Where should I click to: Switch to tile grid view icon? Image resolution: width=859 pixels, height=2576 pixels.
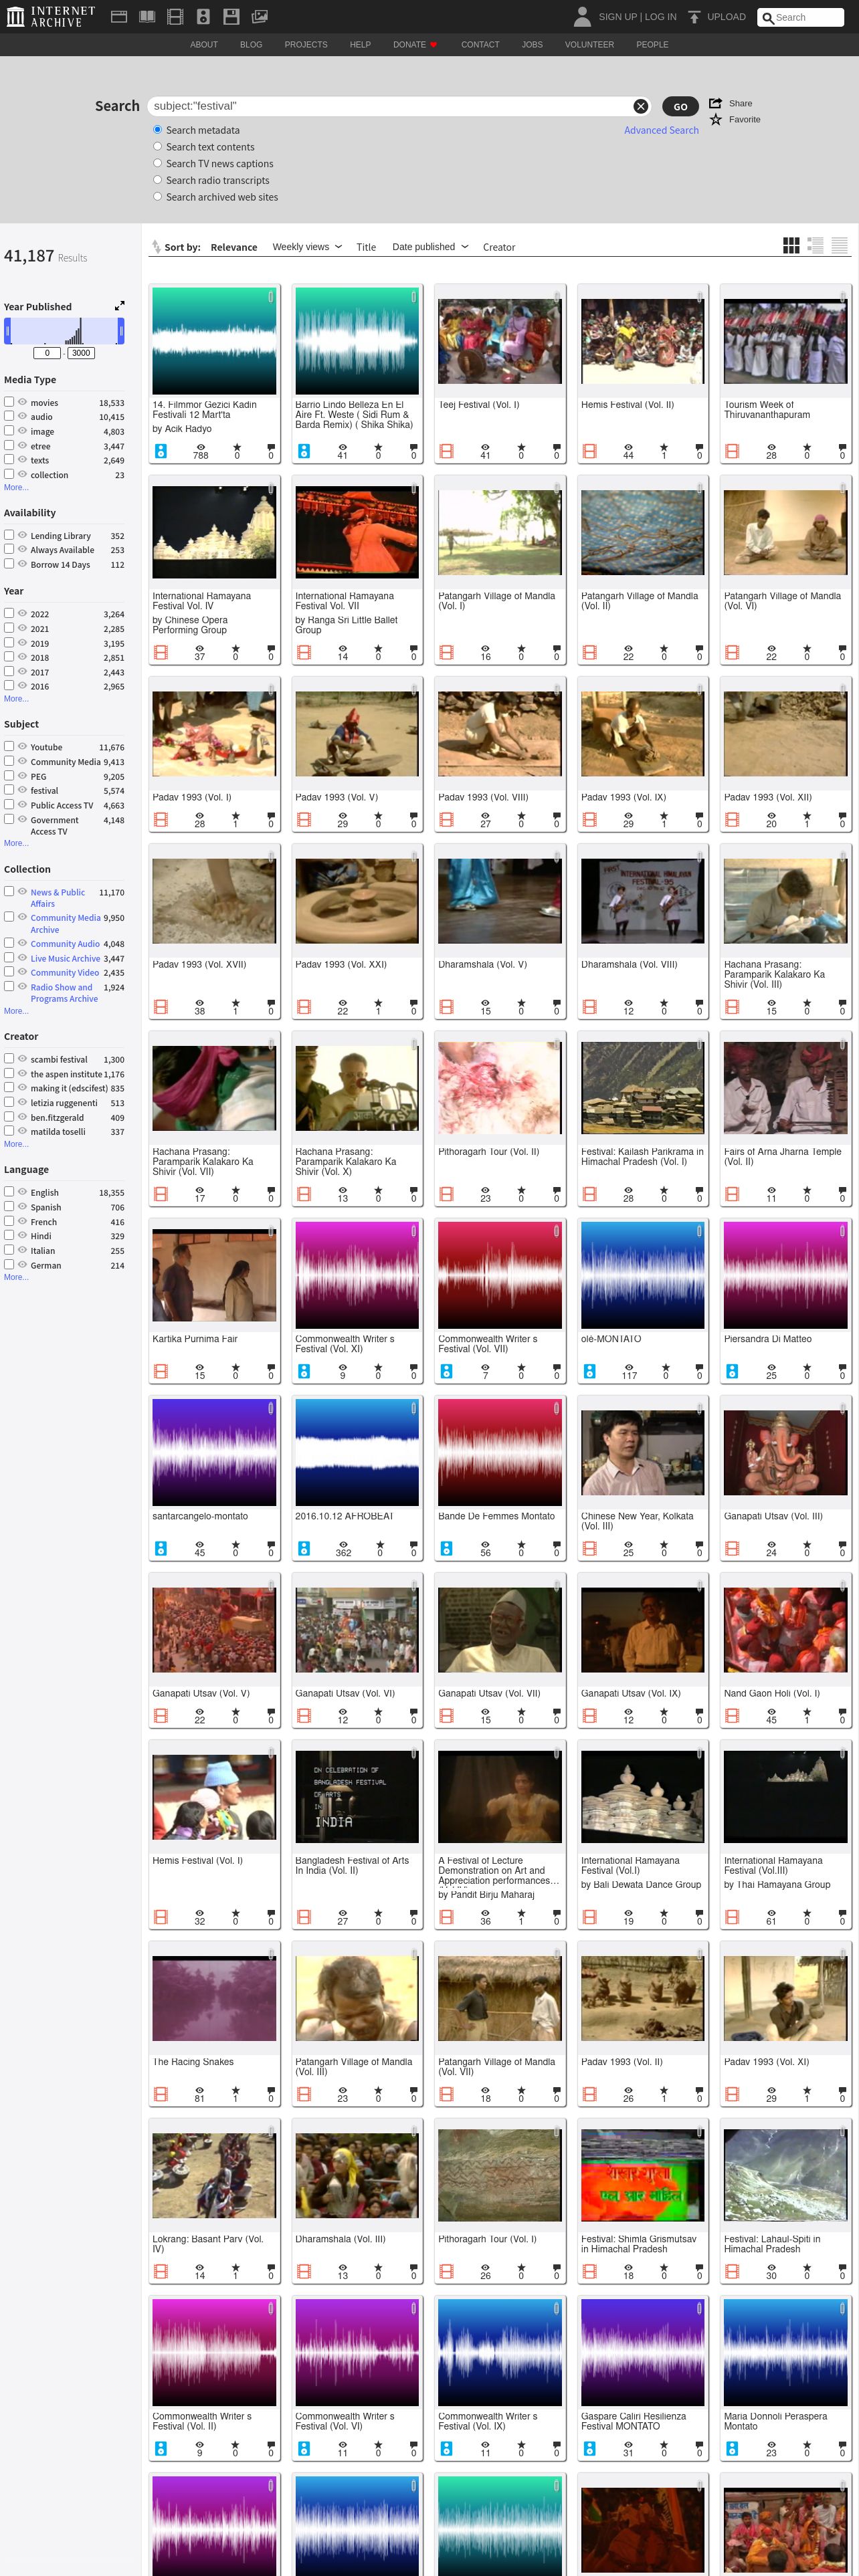(x=791, y=245)
